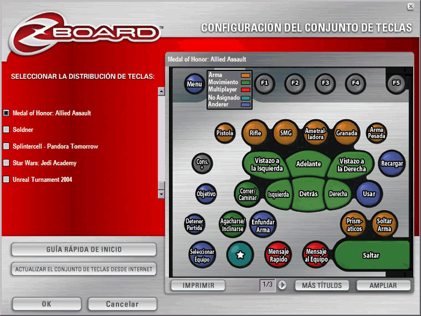Click the Soltar Arma key

(384, 225)
